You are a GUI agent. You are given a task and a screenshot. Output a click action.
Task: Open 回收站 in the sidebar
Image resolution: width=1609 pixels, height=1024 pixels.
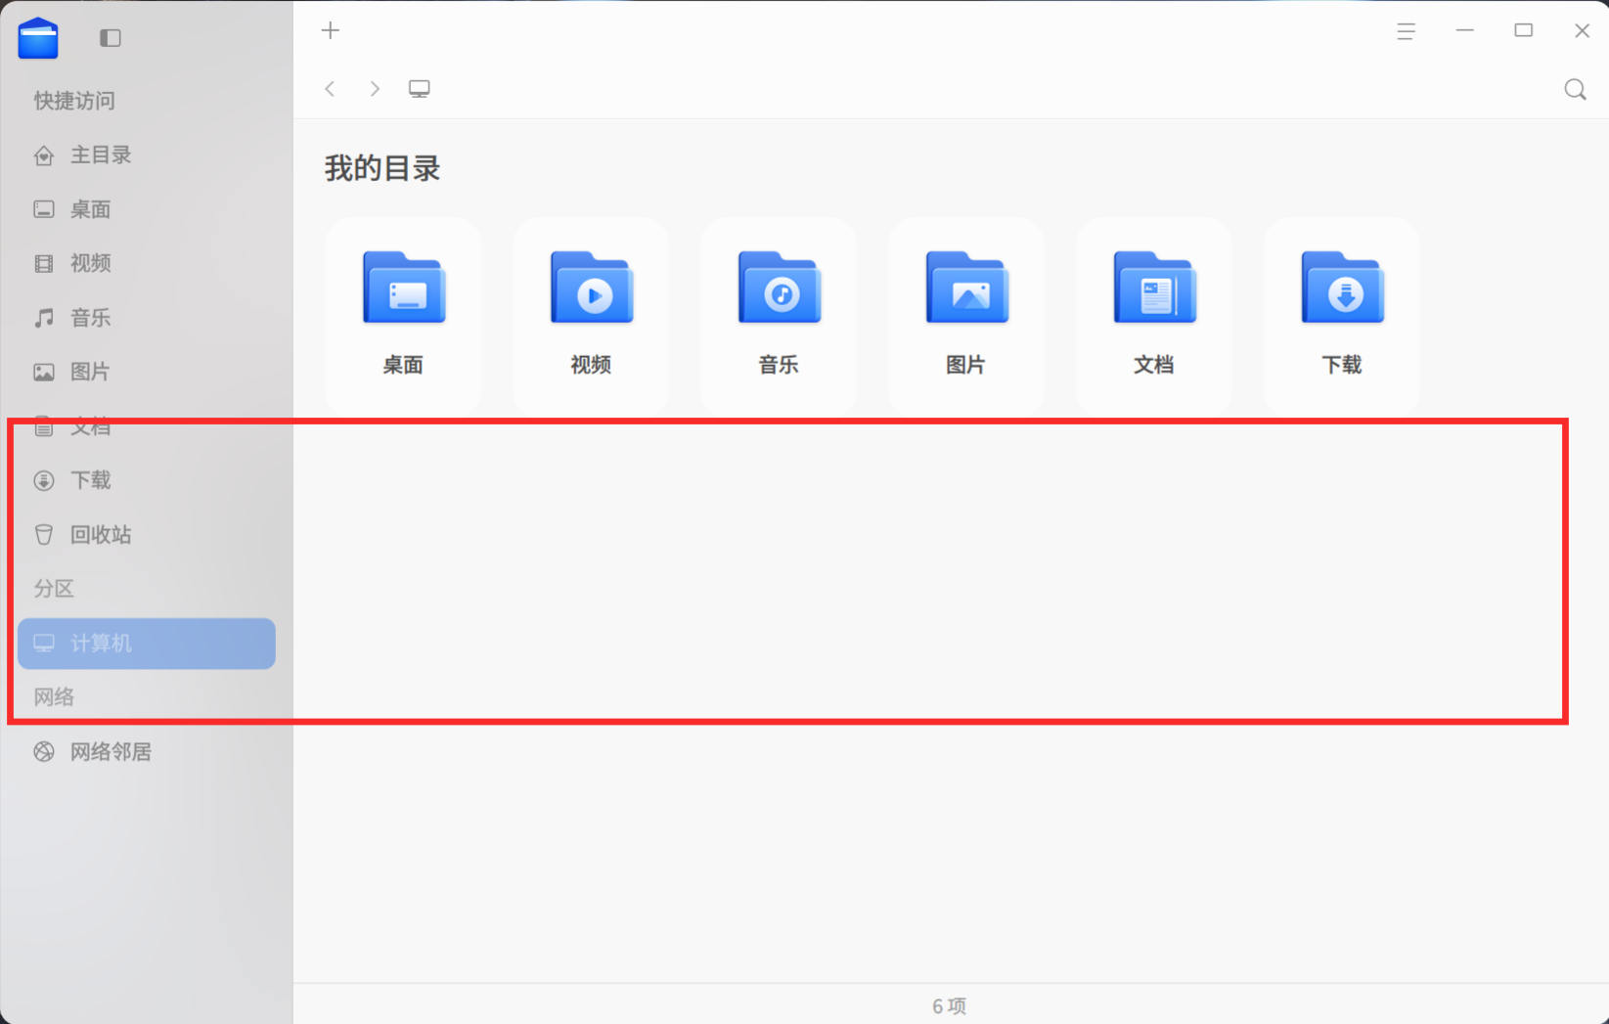(x=147, y=535)
